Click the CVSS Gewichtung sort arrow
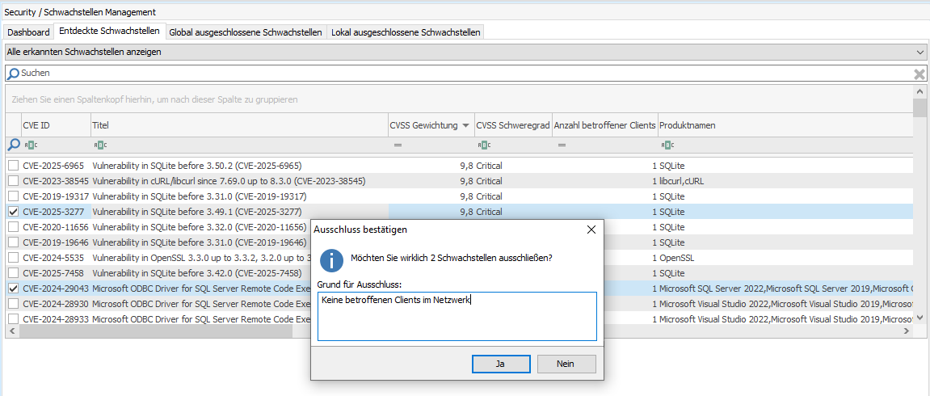The width and height of the screenshot is (930, 396). (465, 126)
